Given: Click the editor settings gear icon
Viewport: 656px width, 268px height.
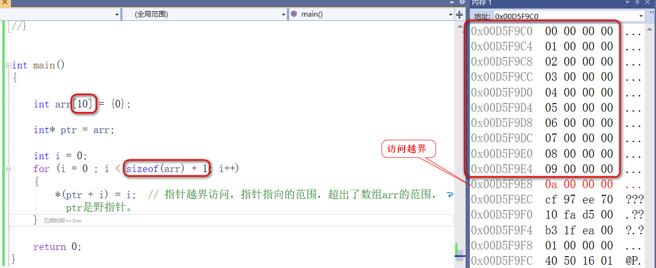Looking at the screenshot, I should [461, 2].
